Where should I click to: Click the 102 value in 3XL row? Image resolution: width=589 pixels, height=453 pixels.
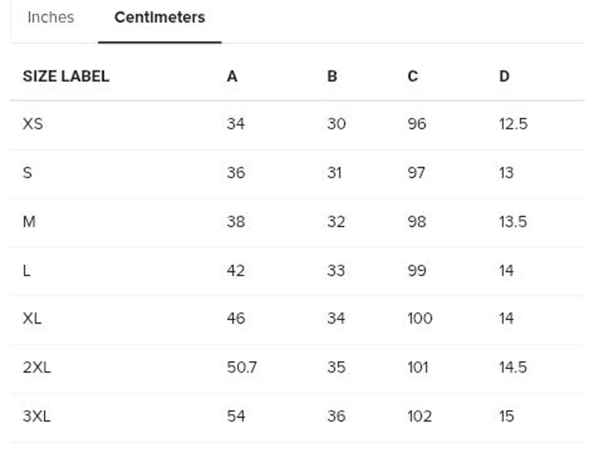420,416
